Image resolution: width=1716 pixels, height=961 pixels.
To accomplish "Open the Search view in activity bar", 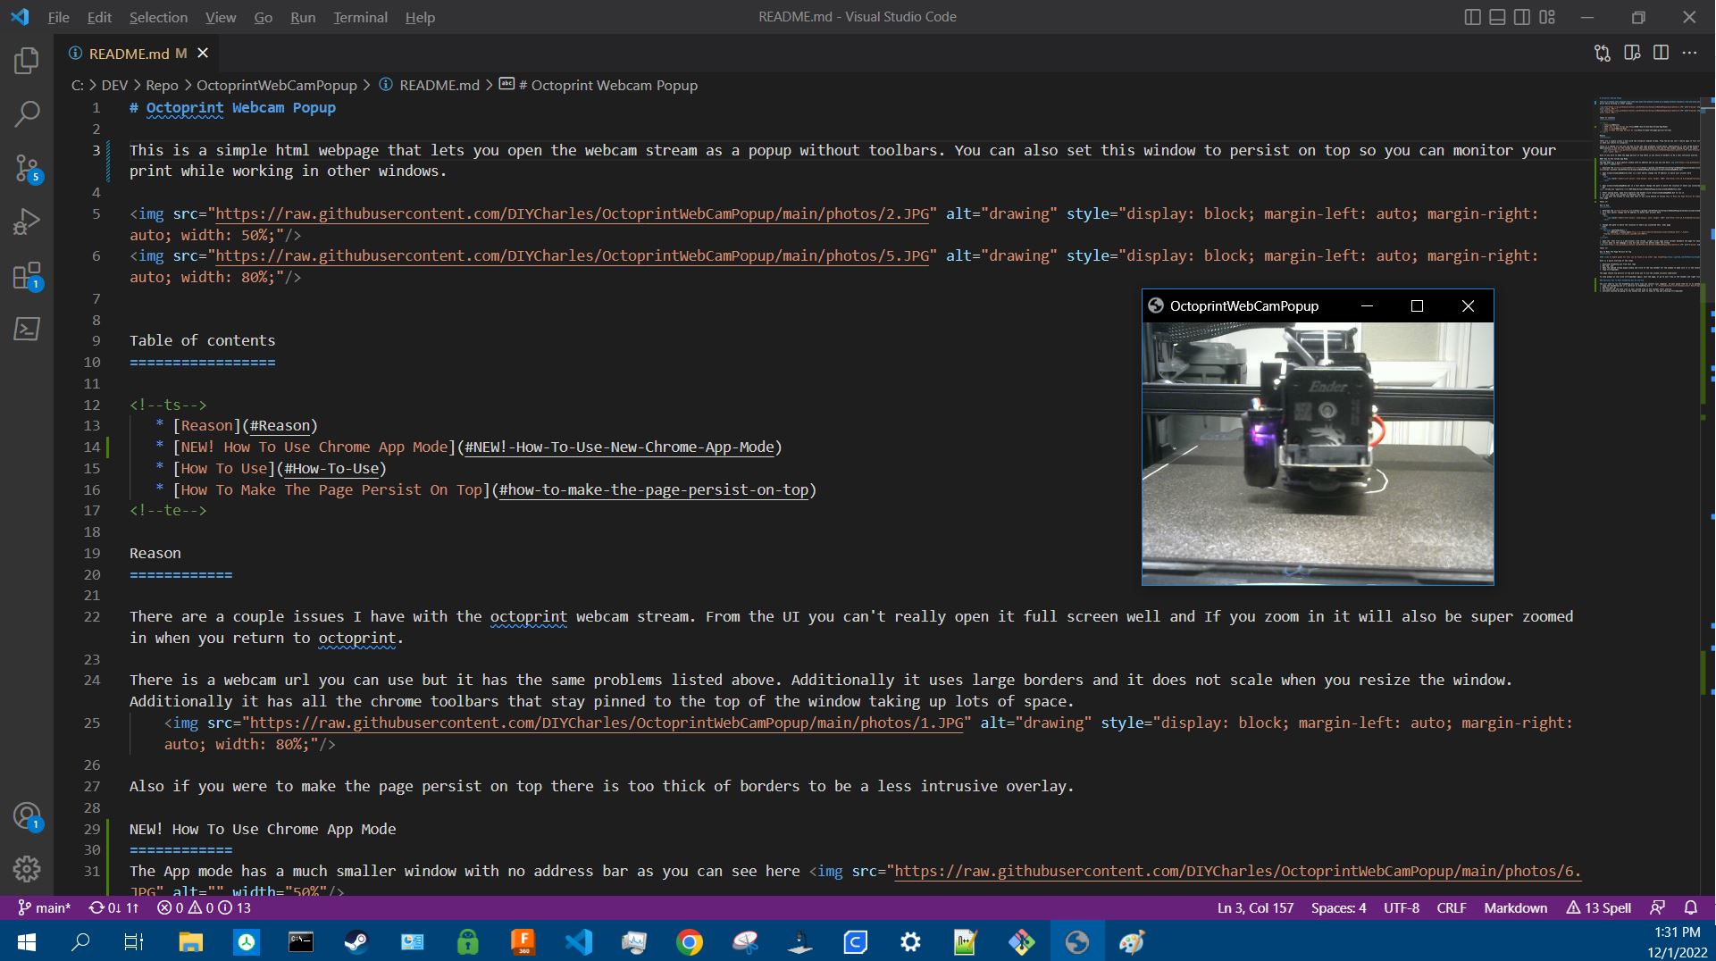I will point(27,113).
